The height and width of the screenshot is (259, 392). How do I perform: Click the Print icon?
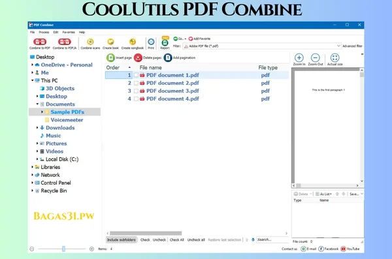click(x=151, y=42)
